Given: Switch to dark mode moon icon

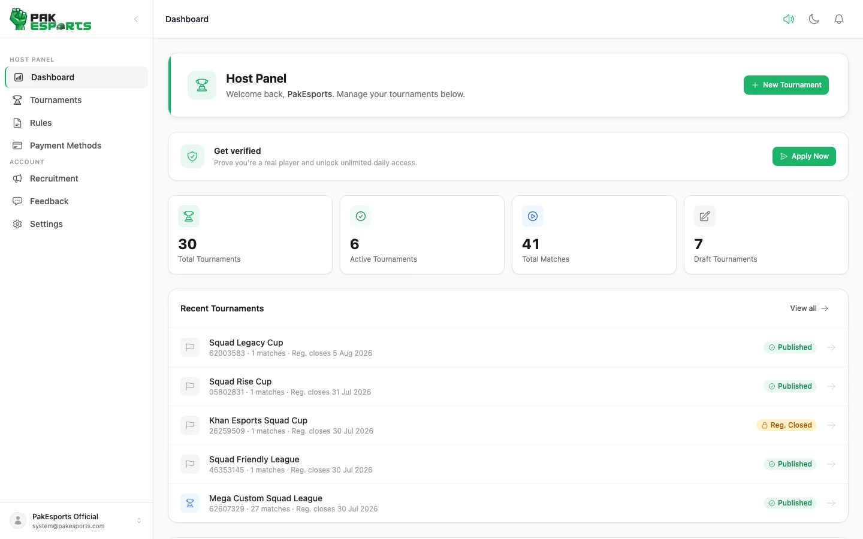Looking at the screenshot, I should (x=814, y=19).
